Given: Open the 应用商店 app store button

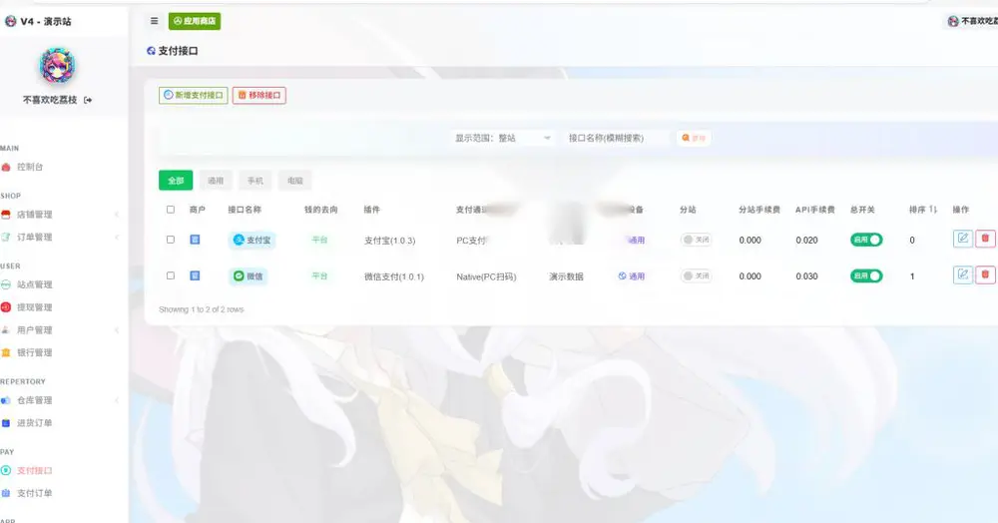Looking at the screenshot, I should (x=195, y=21).
